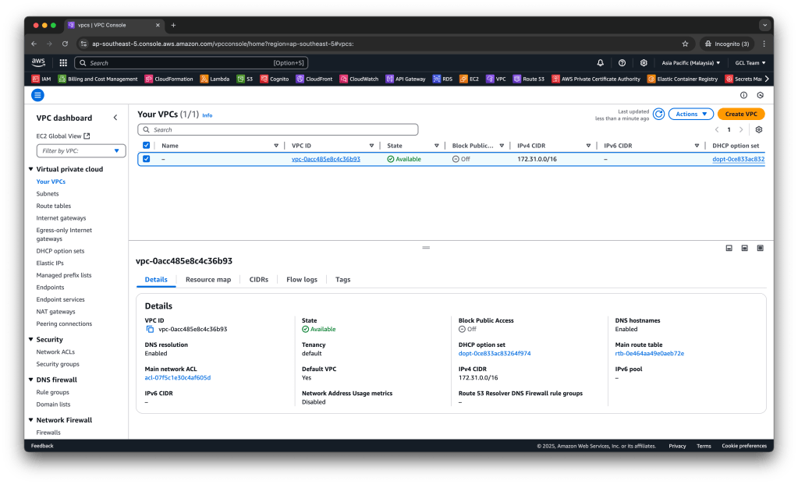The height and width of the screenshot is (484, 798).
Task: Switch to the Flow logs tab
Action: click(x=301, y=279)
